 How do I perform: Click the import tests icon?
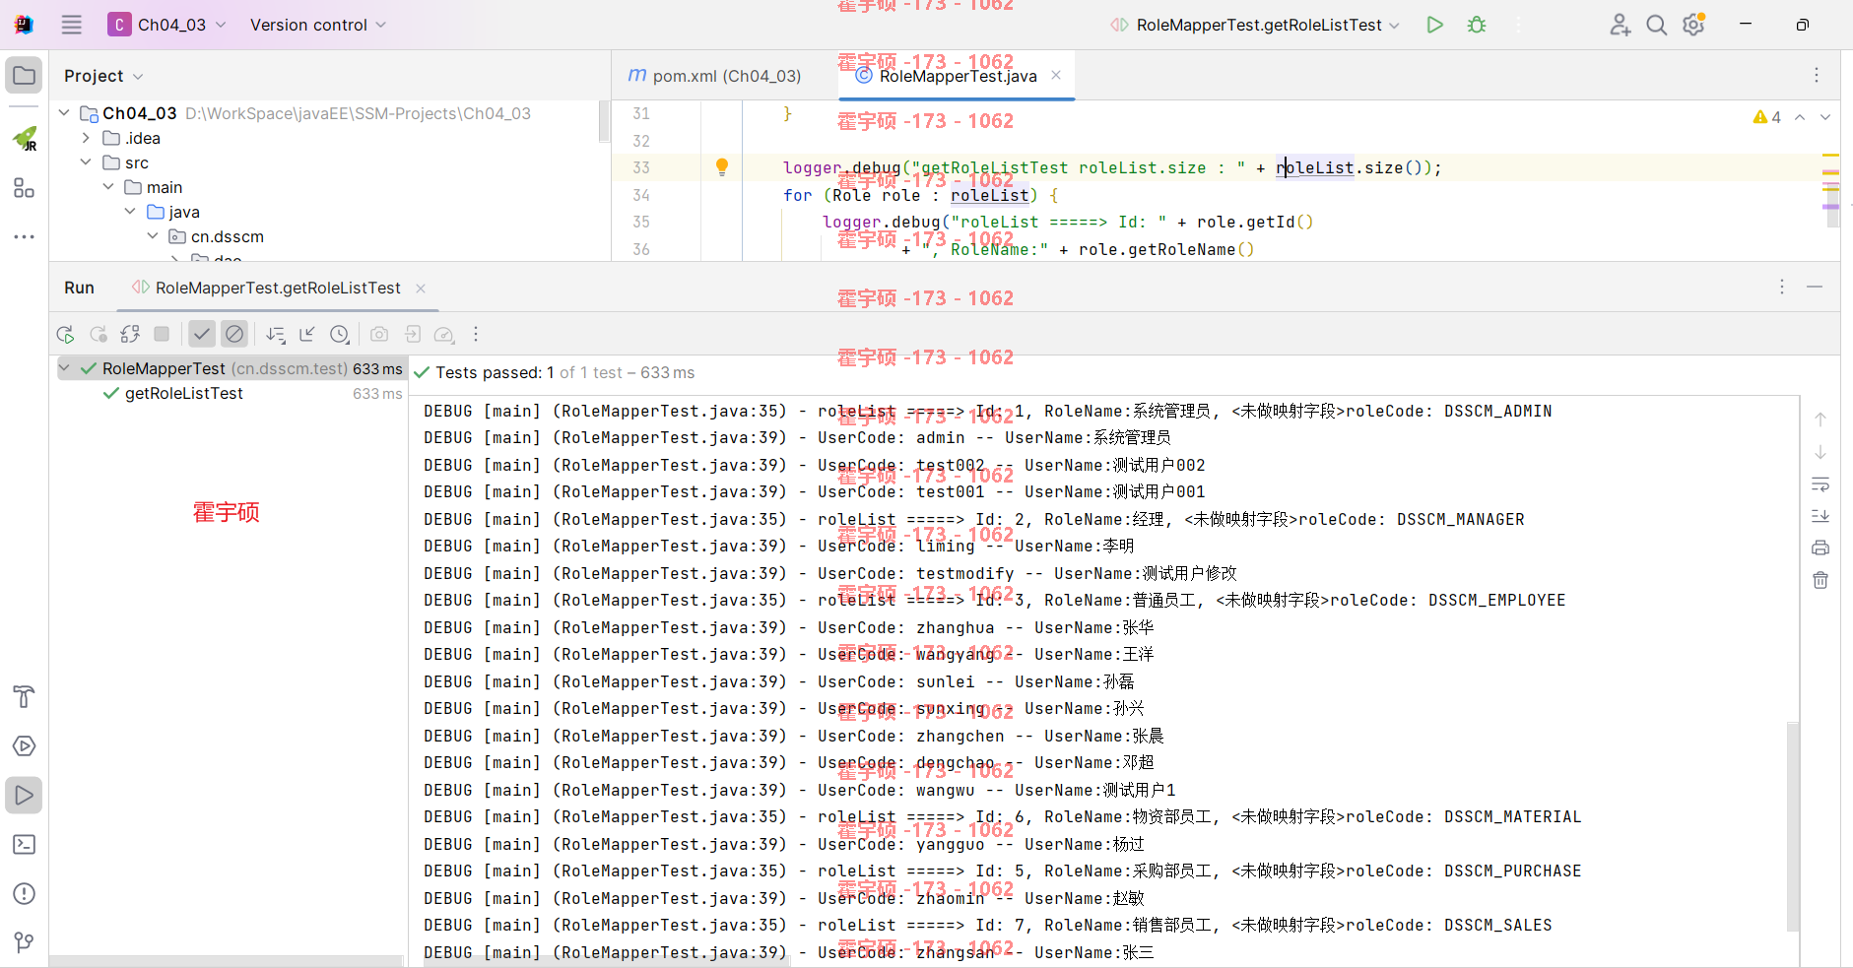click(x=412, y=335)
